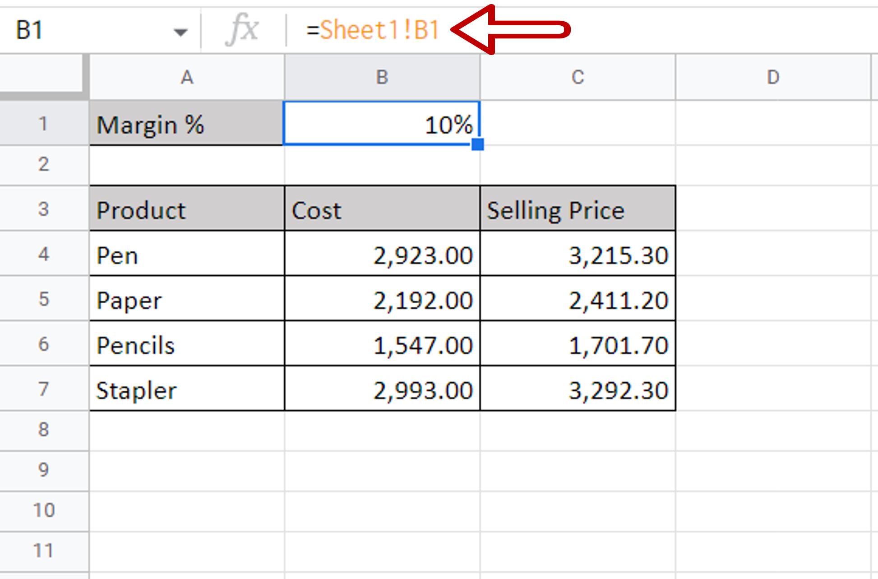Click the select-all corner box
Screen dimensions: 878x579
click(x=44, y=77)
